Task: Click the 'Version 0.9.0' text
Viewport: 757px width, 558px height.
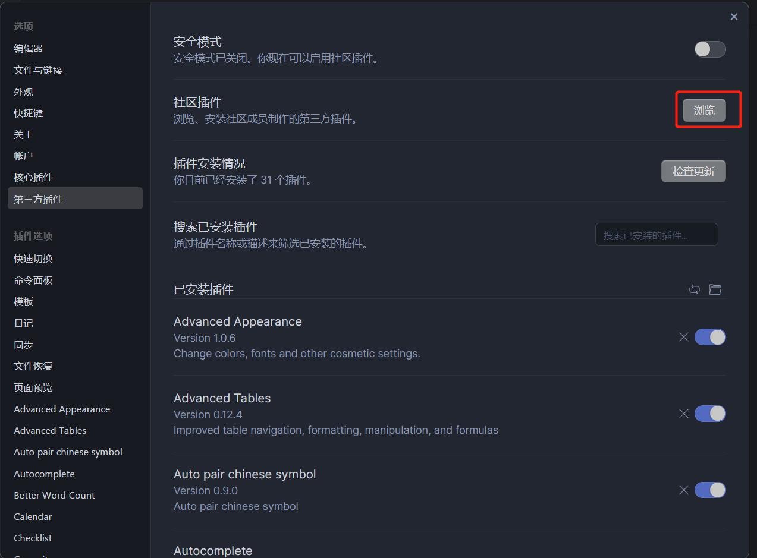Action: click(205, 491)
